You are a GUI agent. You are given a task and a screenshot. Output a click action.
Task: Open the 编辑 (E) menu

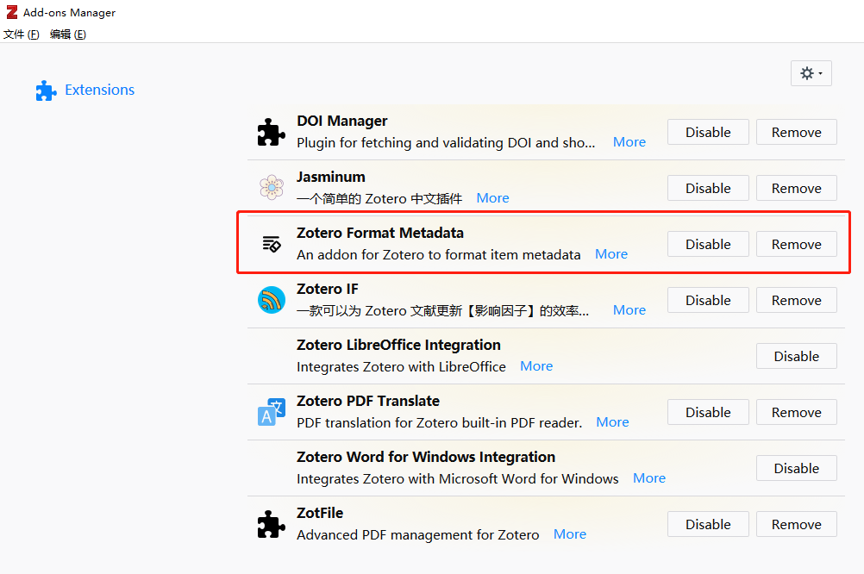(68, 34)
